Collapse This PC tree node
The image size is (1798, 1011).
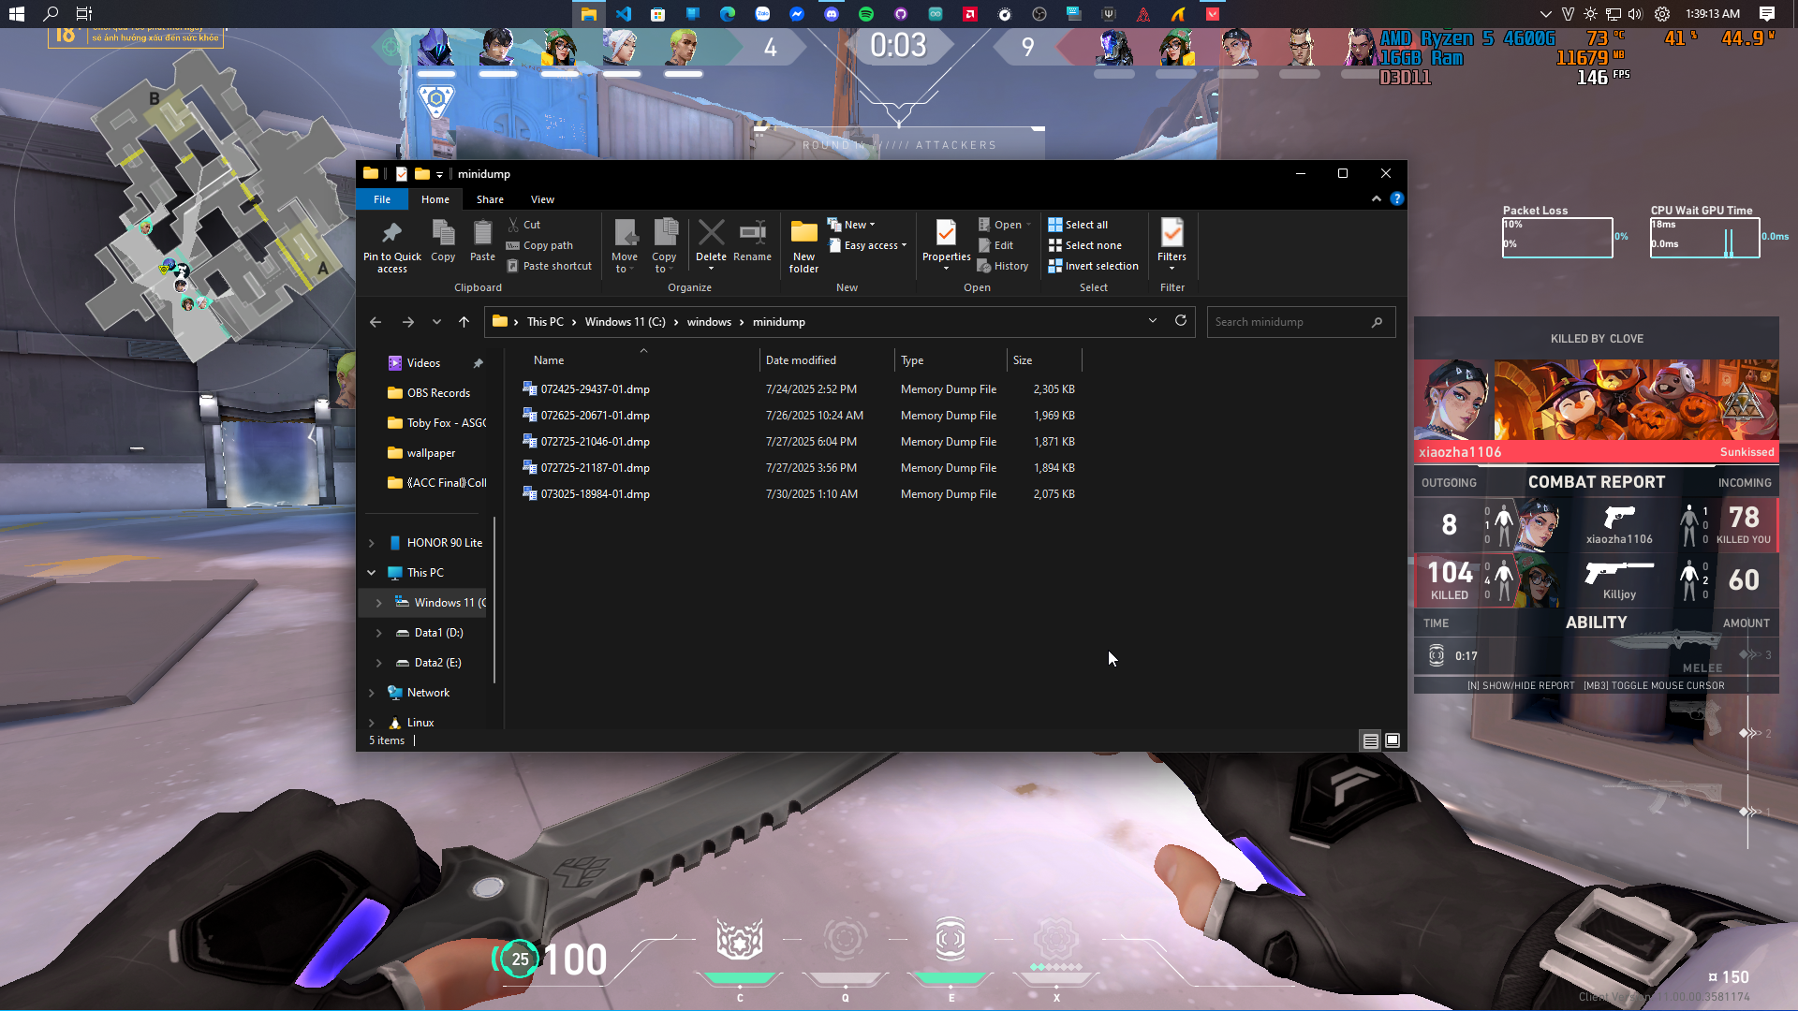click(x=372, y=573)
